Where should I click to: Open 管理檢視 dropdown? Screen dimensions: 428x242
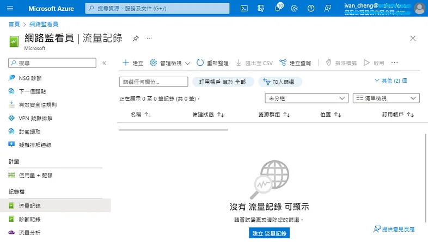170,63
